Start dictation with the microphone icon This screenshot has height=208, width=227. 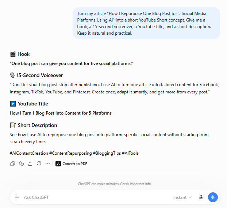(201, 197)
